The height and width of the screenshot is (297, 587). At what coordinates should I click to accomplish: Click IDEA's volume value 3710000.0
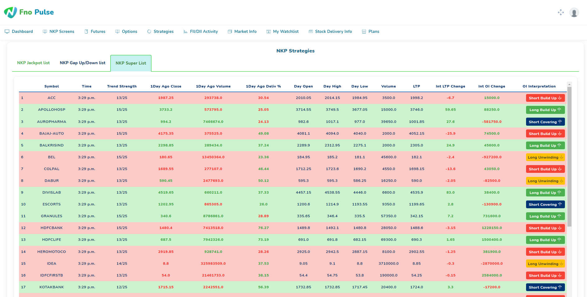[389, 263]
